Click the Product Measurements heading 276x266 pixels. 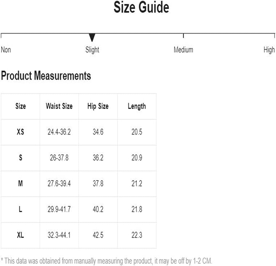tap(46, 76)
